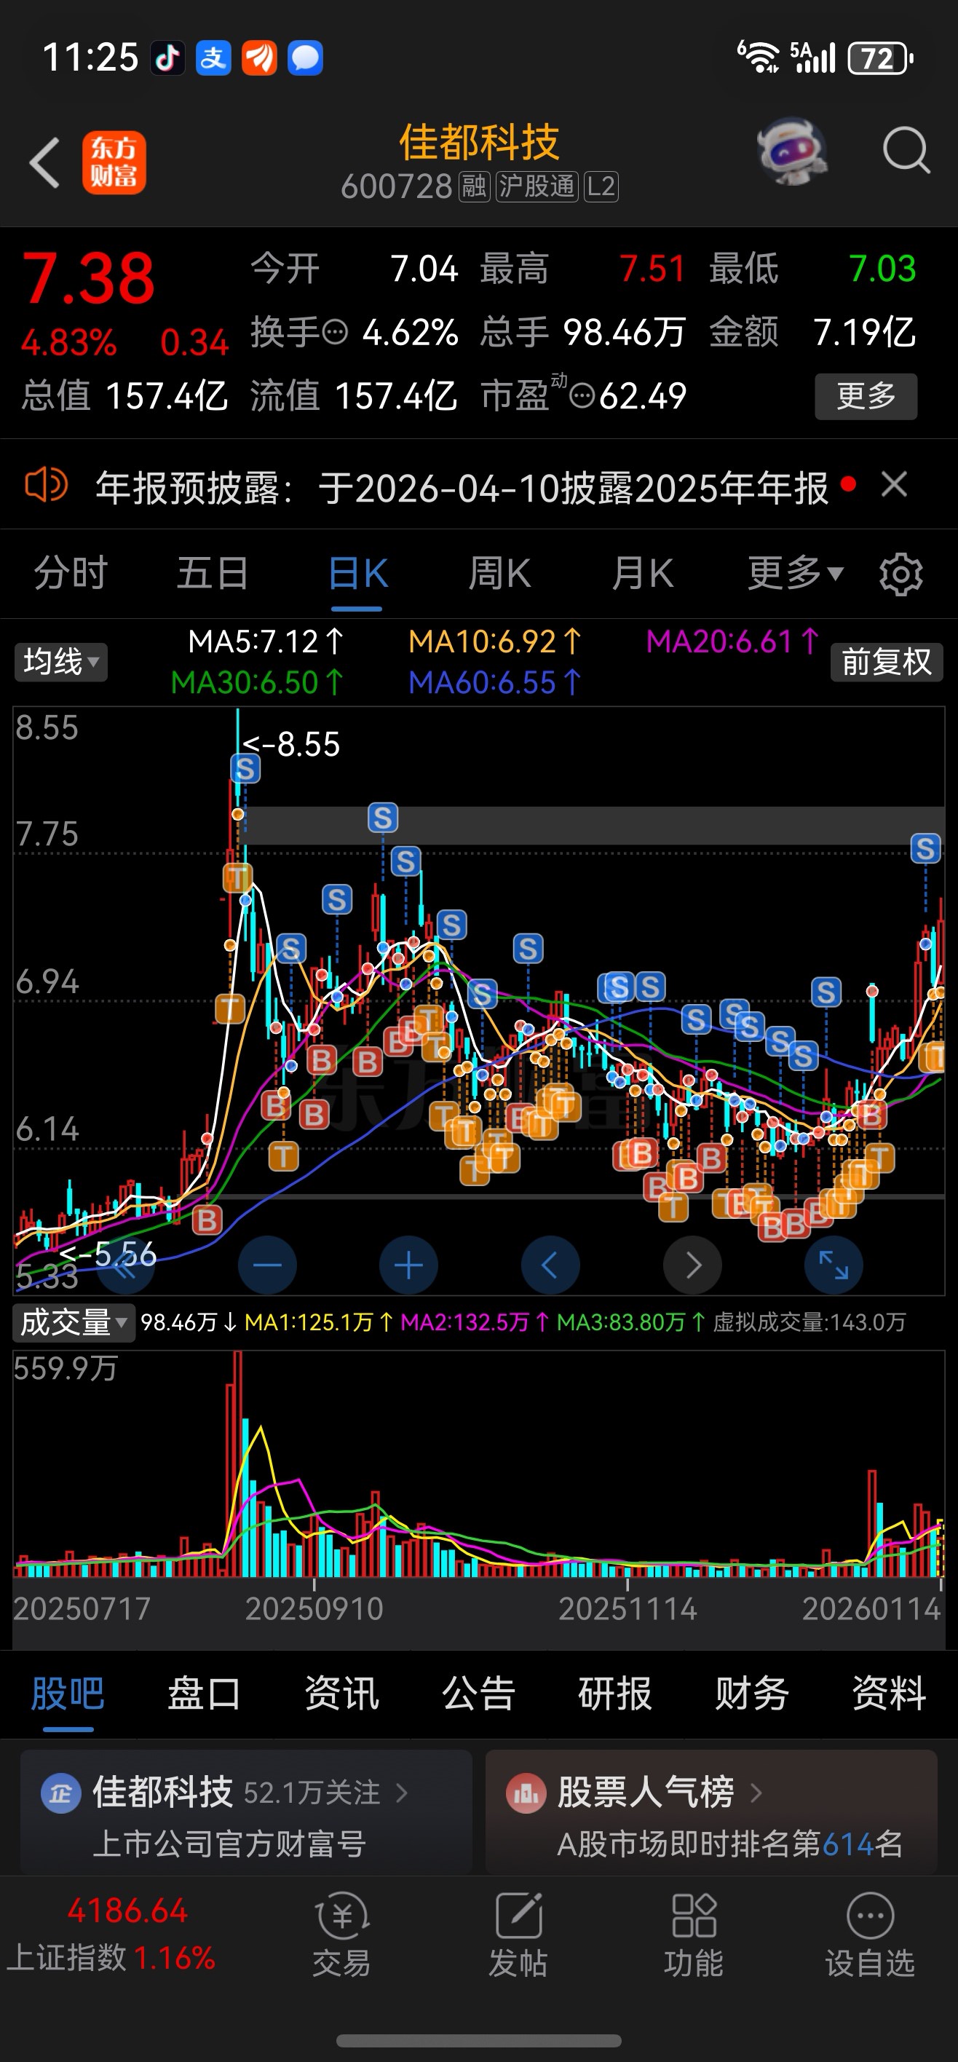The image size is (958, 2062).
Task: Open 发帖 post icon
Action: click(x=518, y=1934)
